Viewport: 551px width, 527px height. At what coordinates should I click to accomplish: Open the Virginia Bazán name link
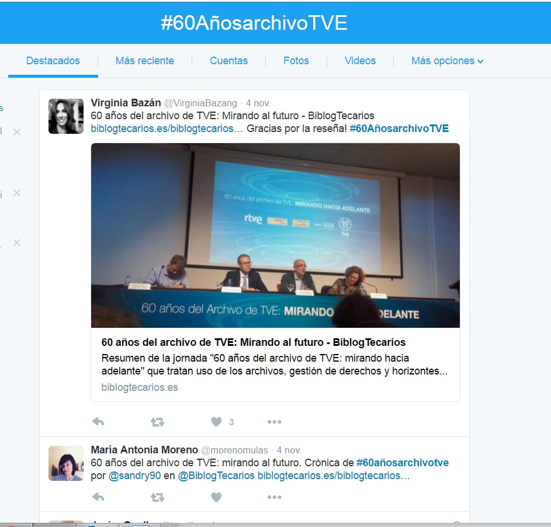click(126, 103)
